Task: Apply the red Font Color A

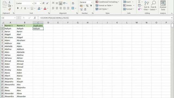Action: (45, 8)
